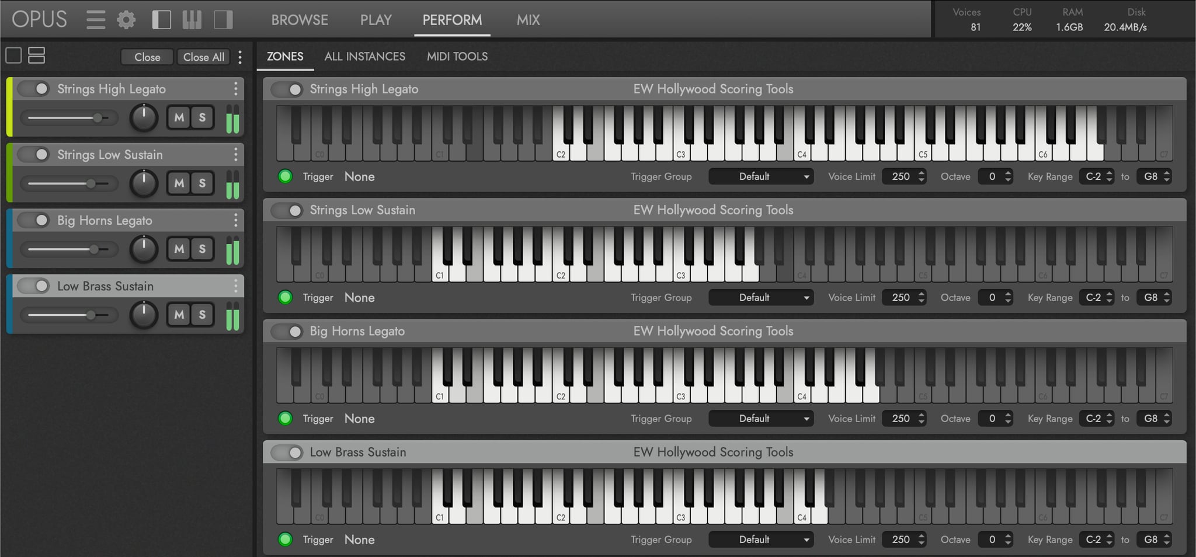The image size is (1196, 557).
Task: Set Key Range upper G8 for Big Horns Legato
Action: click(x=1154, y=419)
